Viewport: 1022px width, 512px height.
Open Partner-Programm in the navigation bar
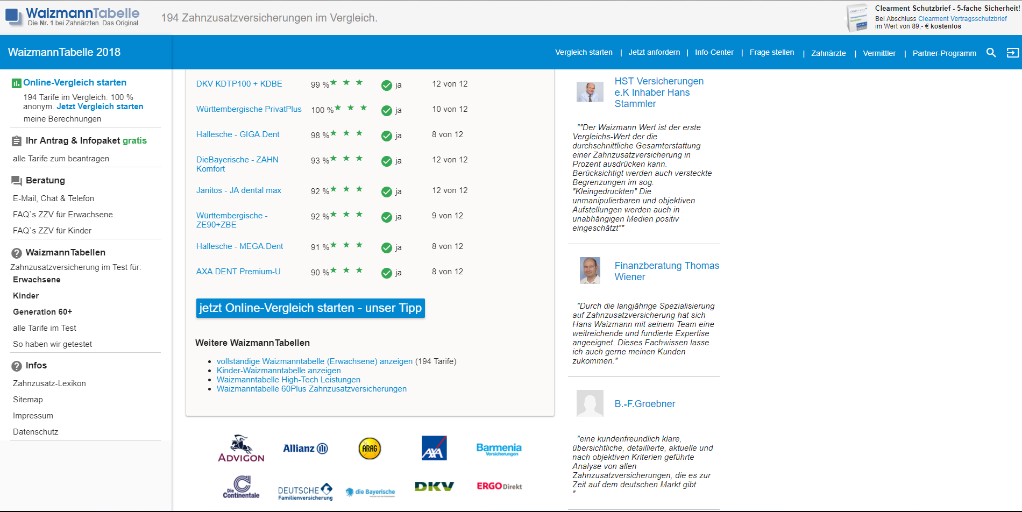pos(944,53)
